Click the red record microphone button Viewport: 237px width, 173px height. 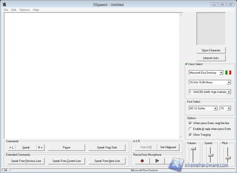(142, 161)
